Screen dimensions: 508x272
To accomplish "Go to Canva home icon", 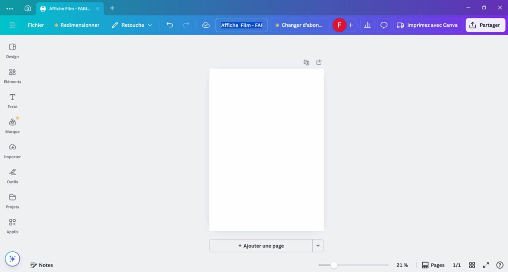I will point(28,8).
